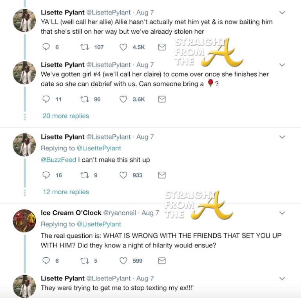Open options chevron on the ex-texting tweet
The width and height of the screenshot is (301, 298).
(282, 278)
